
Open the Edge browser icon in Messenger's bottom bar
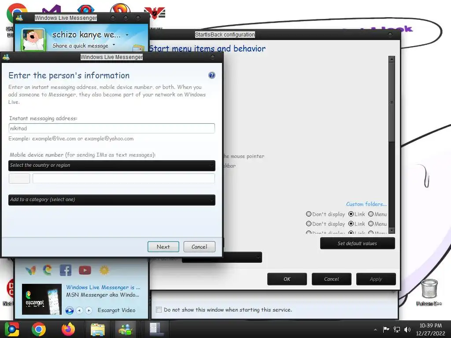pos(48,270)
